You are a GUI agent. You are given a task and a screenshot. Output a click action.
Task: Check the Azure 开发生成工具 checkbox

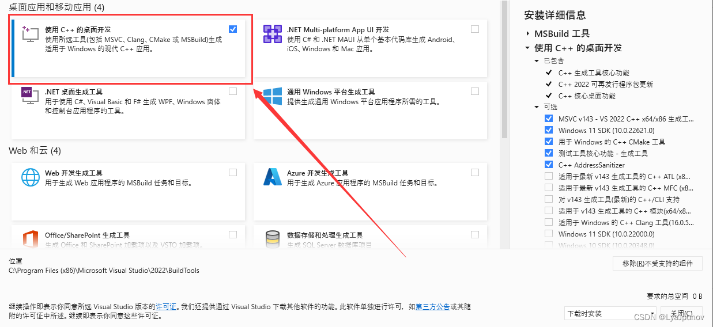coord(475,172)
